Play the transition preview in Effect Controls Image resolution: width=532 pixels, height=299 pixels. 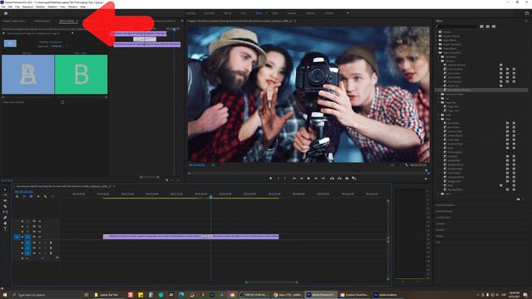point(3,33)
